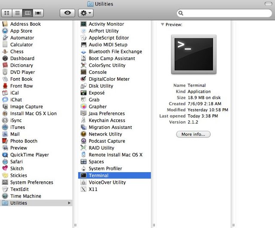
Task: Switch to icon view mode
Action: (8, 13)
